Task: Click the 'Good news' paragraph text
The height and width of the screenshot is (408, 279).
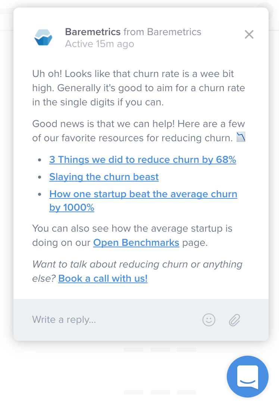Action: (x=138, y=131)
